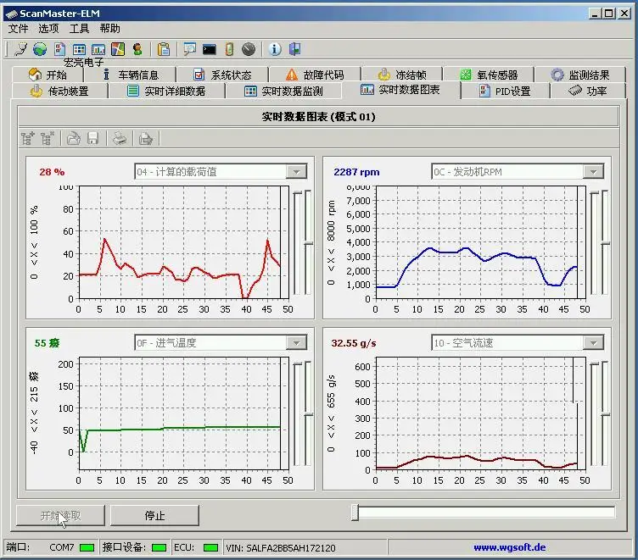Click the floppy disk save icon

pyautogui.click(x=93, y=139)
